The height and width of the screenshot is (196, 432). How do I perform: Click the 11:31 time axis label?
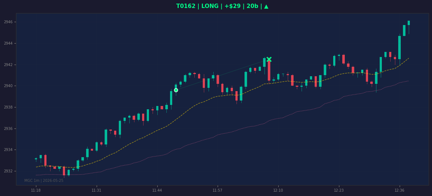click(x=96, y=190)
